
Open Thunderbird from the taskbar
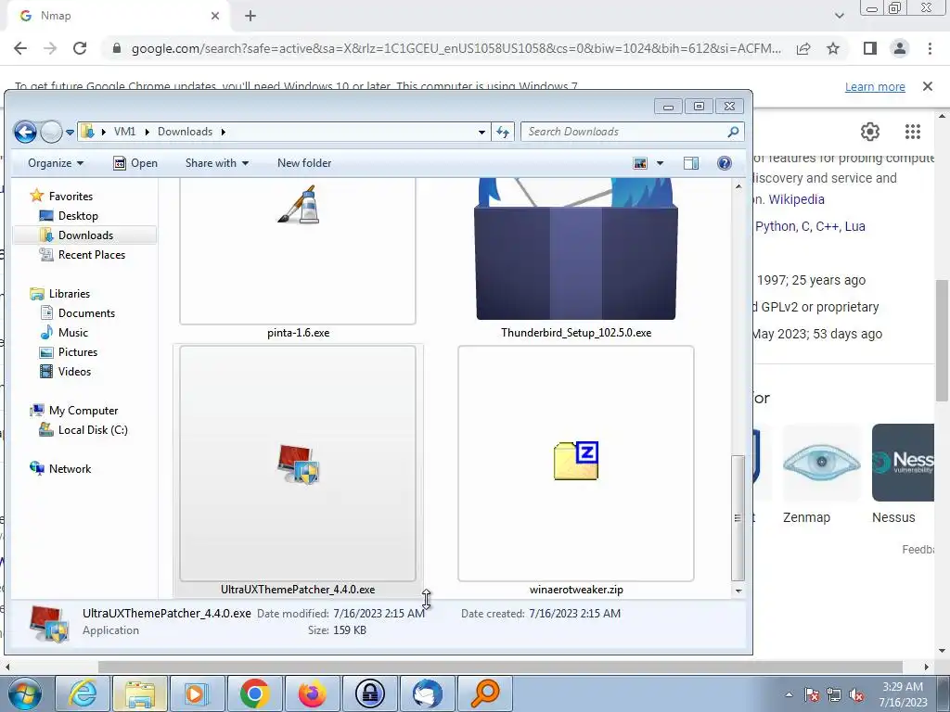427,693
